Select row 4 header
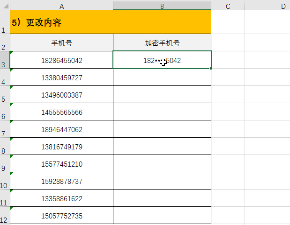The height and width of the screenshot is (225, 290). pyautogui.click(x=5, y=77)
